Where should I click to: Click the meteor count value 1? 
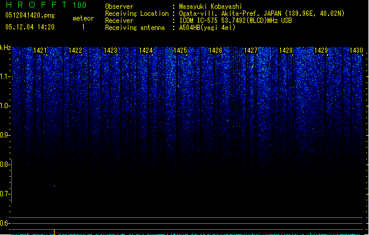[83, 27]
